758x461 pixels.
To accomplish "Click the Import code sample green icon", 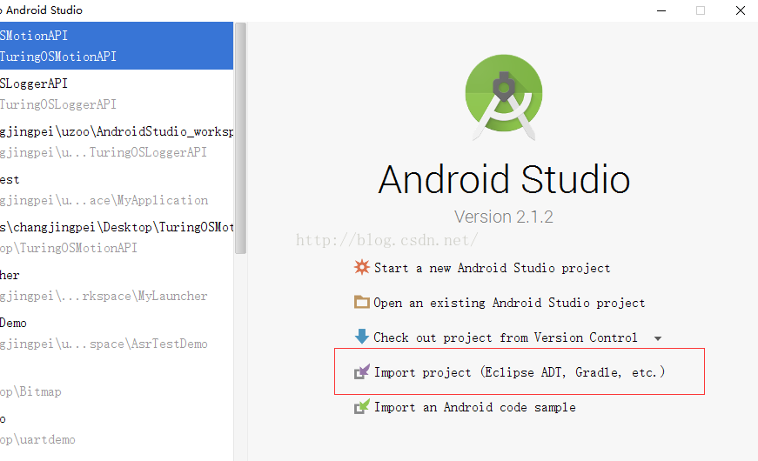I will [x=362, y=407].
